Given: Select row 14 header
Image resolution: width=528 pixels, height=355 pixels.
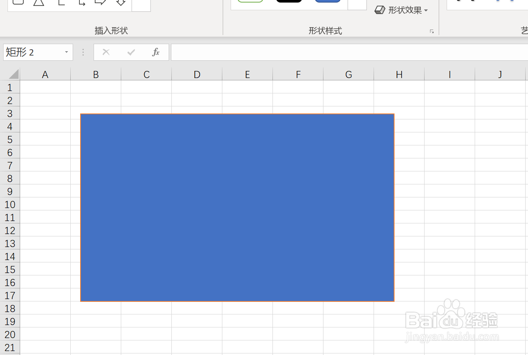Looking at the screenshot, I should 10,256.
